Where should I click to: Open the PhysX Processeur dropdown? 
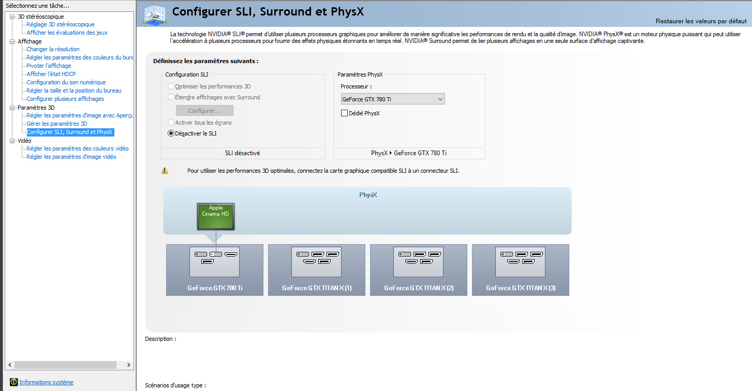pyautogui.click(x=393, y=99)
